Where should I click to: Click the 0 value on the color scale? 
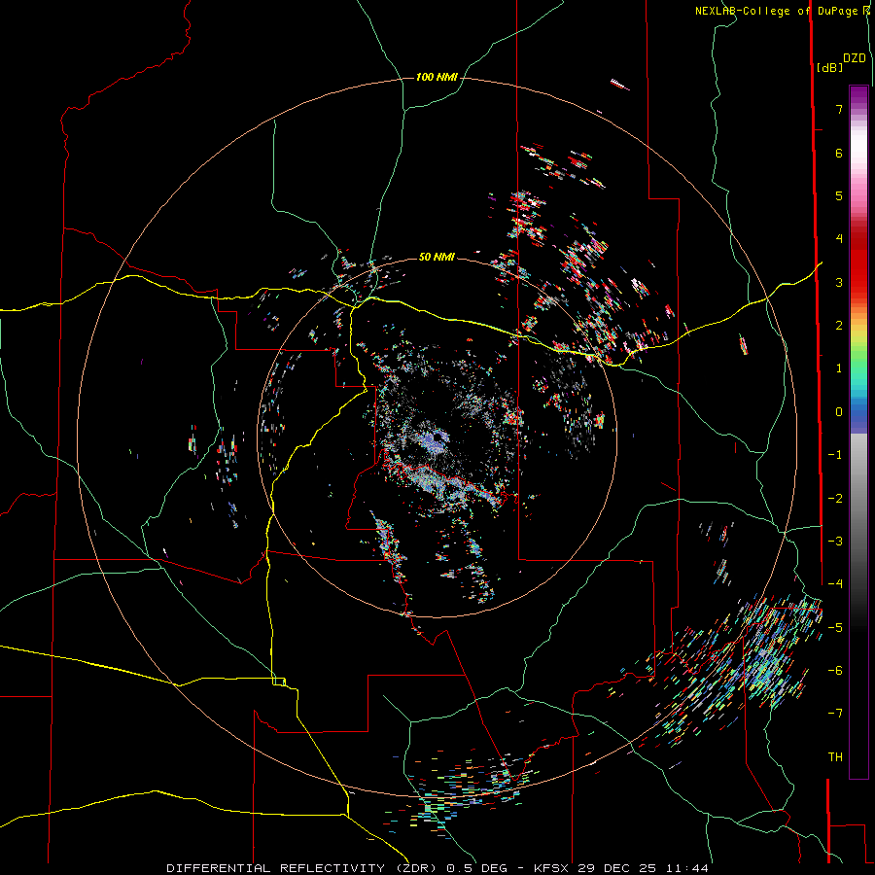pos(839,412)
